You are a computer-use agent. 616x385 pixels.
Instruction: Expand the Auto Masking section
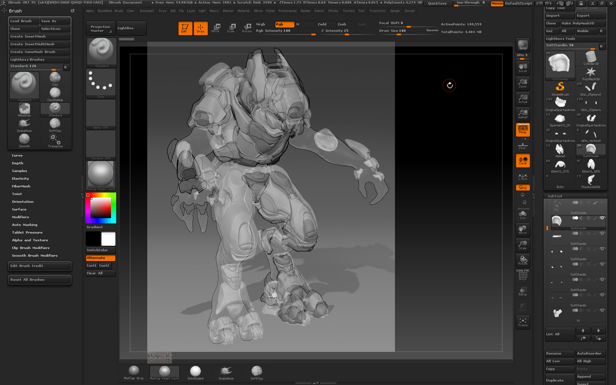(24, 225)
